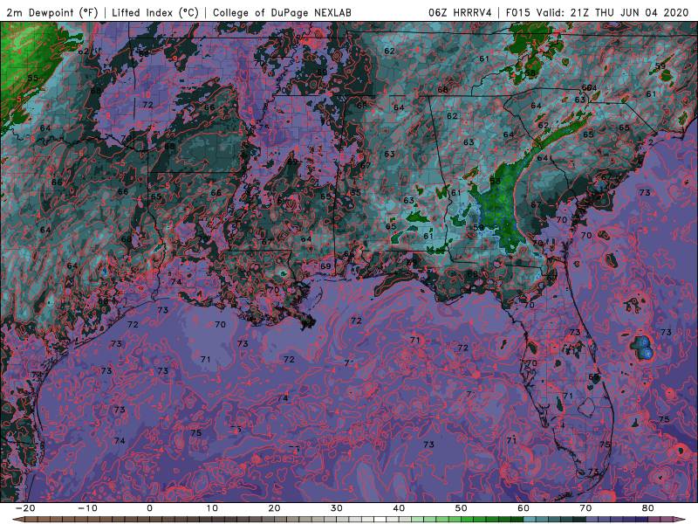The height and width of the screenshot is (524, 698).
Task: Click the dark Mississippi River delta tip in Louisiana
Action: tap(308, 321)
